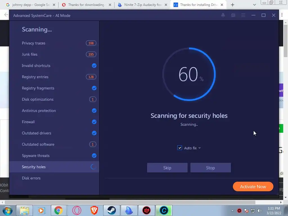The width and height of the screenshot is (288, 216).
Task: Open Steam from the taskbar
Action: pyautogui.click(x=111, y=210)
